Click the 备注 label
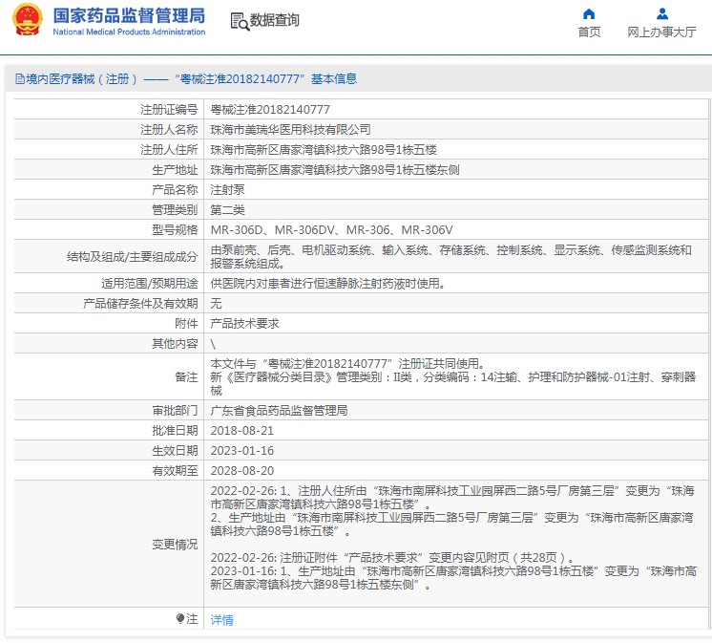This screenshot has width=712, height=643. (186, 377)
